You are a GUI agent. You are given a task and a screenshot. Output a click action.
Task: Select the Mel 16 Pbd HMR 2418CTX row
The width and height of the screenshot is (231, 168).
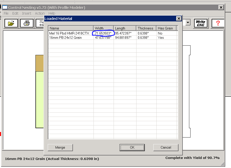coord(69,33)
